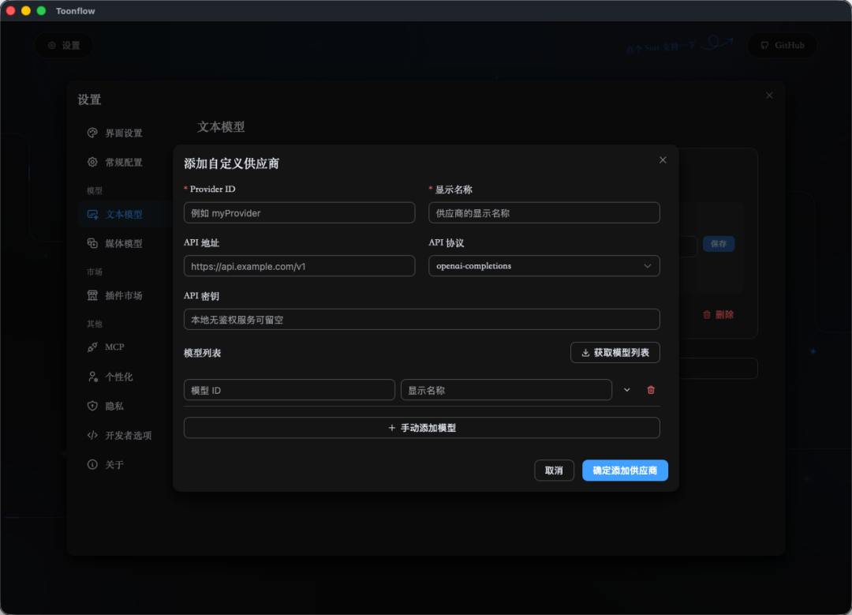Focus the API 密钥 input field
The image size is (852, 615).
421,319
